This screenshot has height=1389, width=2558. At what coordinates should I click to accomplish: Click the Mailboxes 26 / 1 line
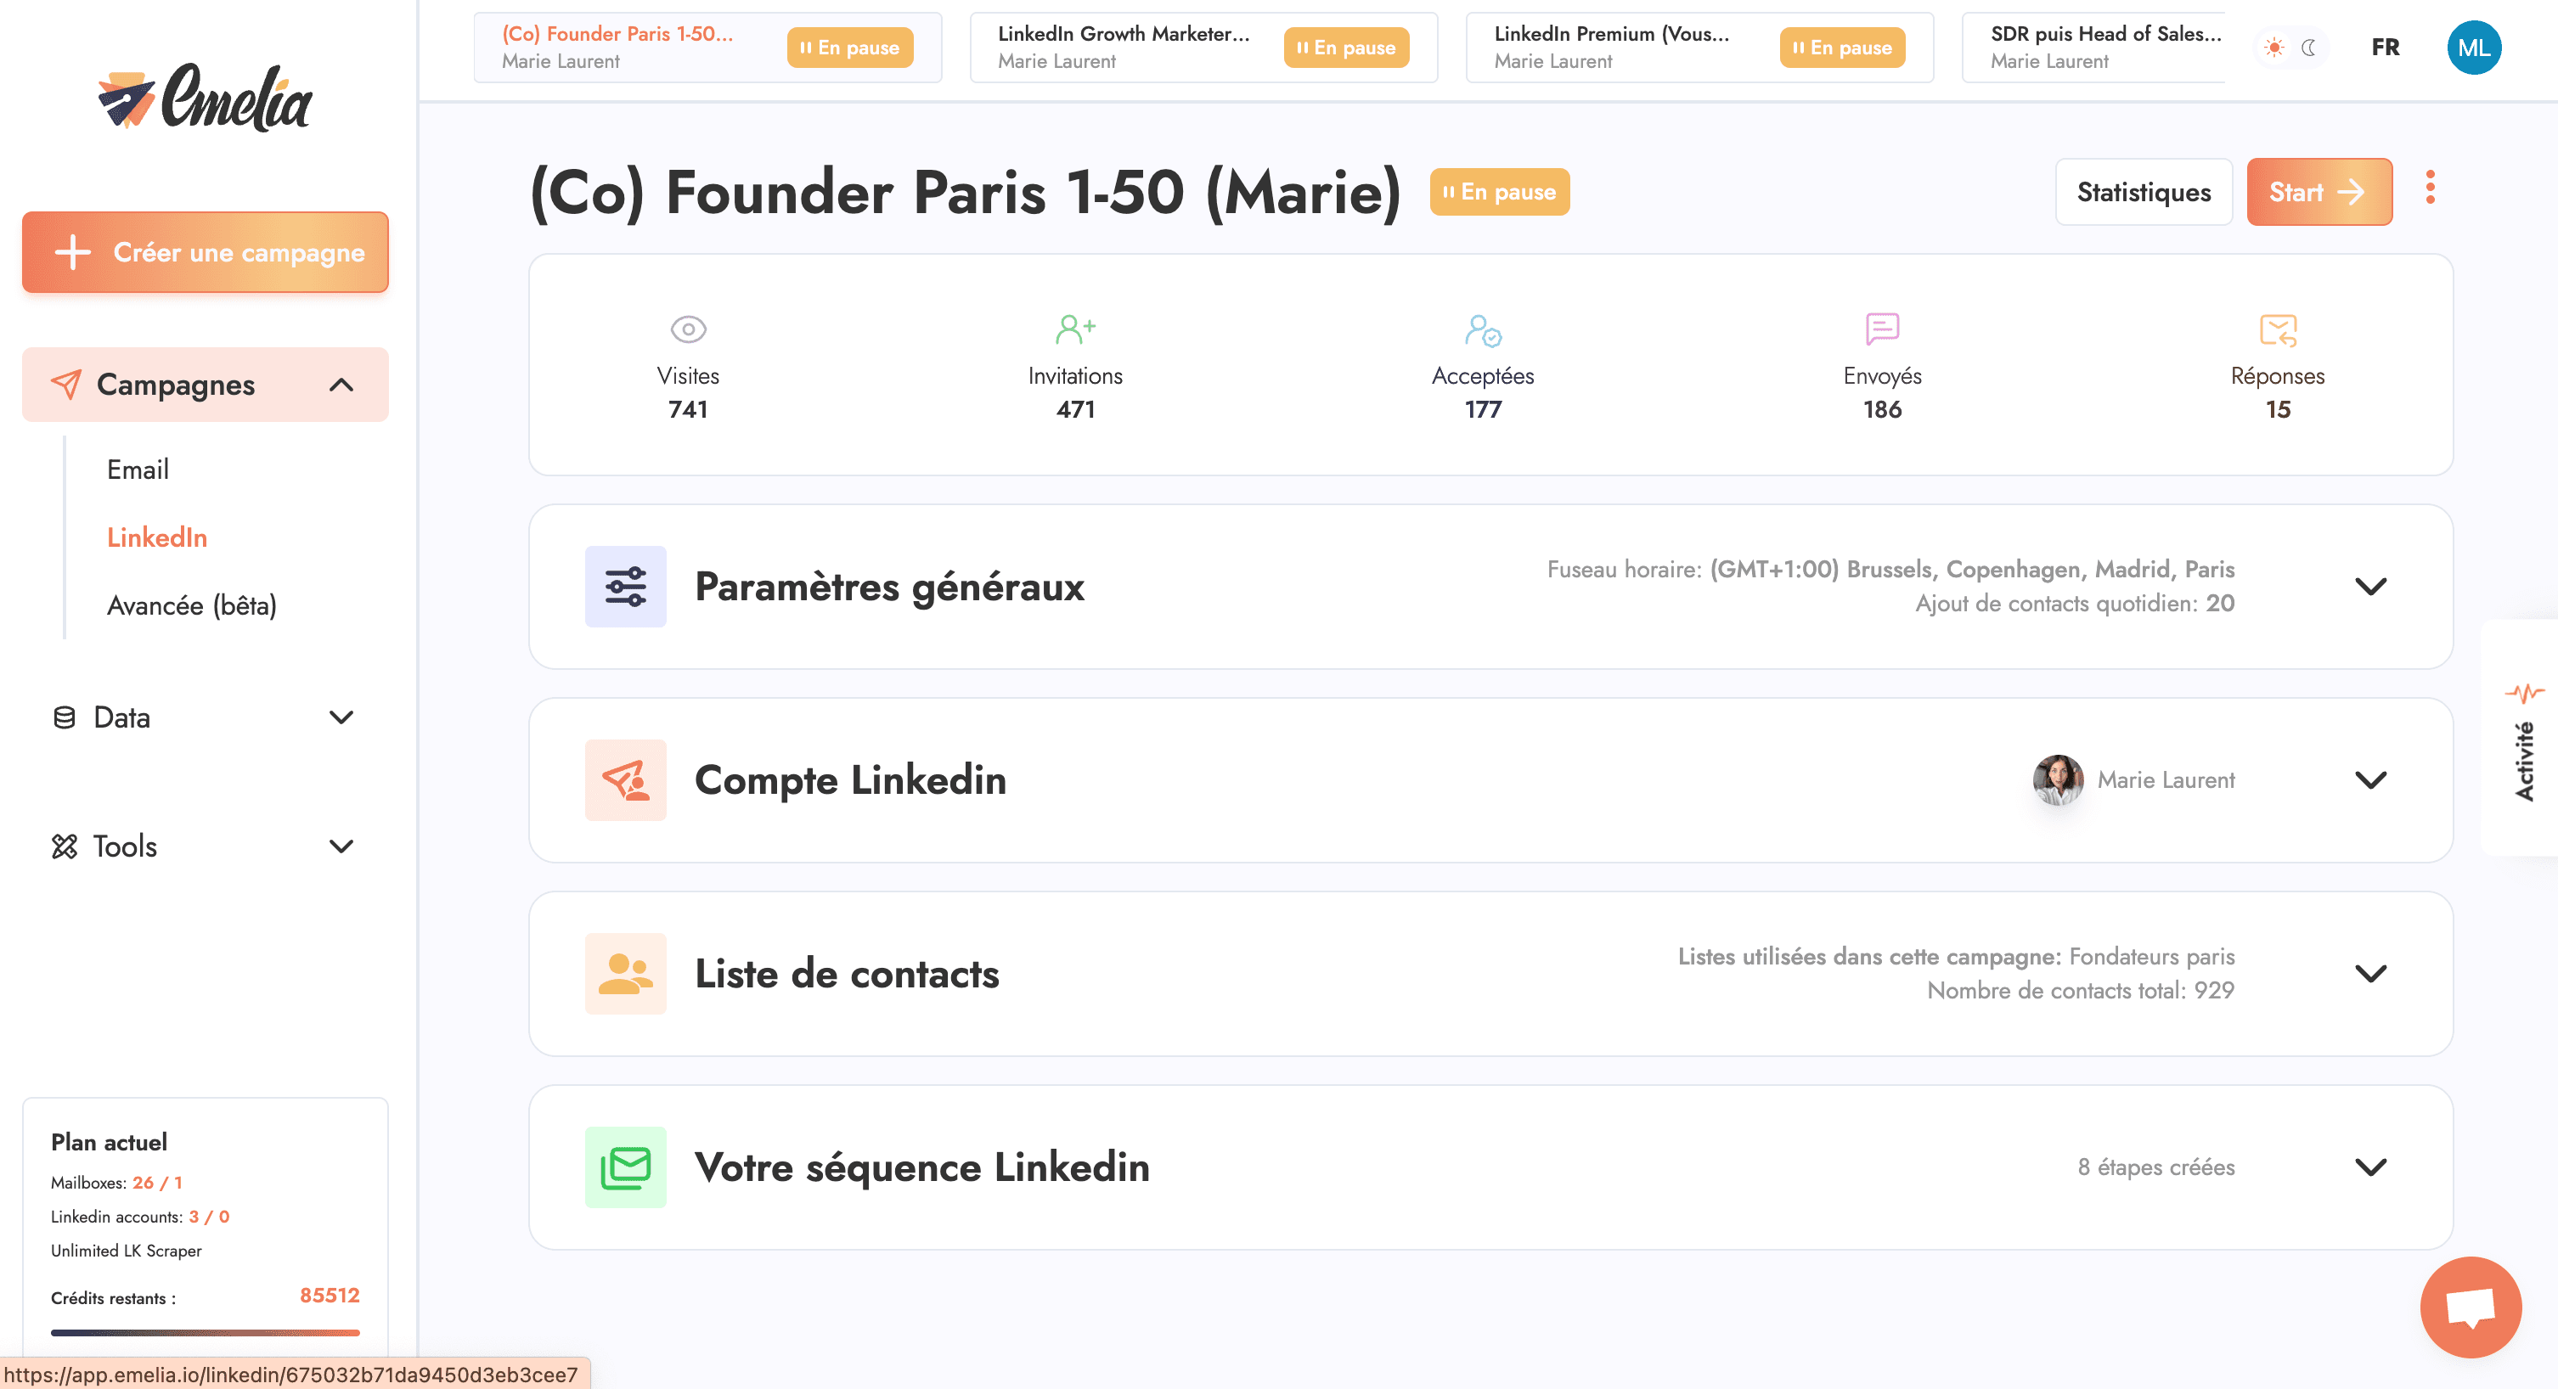pyautogui.click(x=116, y=1183)
